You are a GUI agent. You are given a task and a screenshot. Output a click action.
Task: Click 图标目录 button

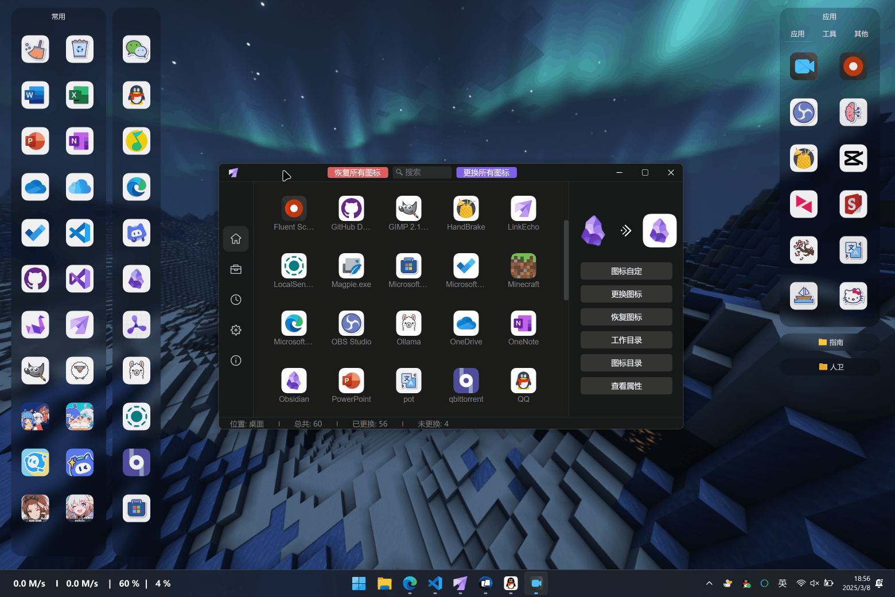(x=626, y=363)
